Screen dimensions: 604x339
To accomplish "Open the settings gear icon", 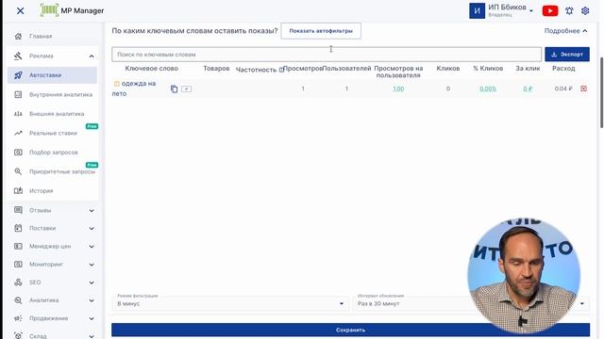I will (x=585, y=10).
